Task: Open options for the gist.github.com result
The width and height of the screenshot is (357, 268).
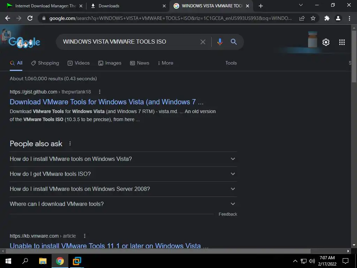Action: [99, 92]
